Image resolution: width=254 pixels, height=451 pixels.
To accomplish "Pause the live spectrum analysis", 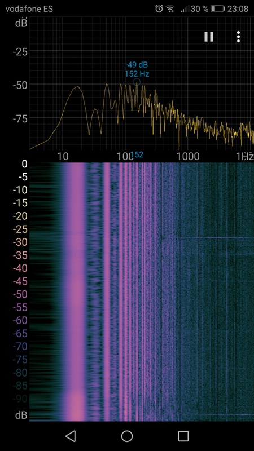I will 209,37.
